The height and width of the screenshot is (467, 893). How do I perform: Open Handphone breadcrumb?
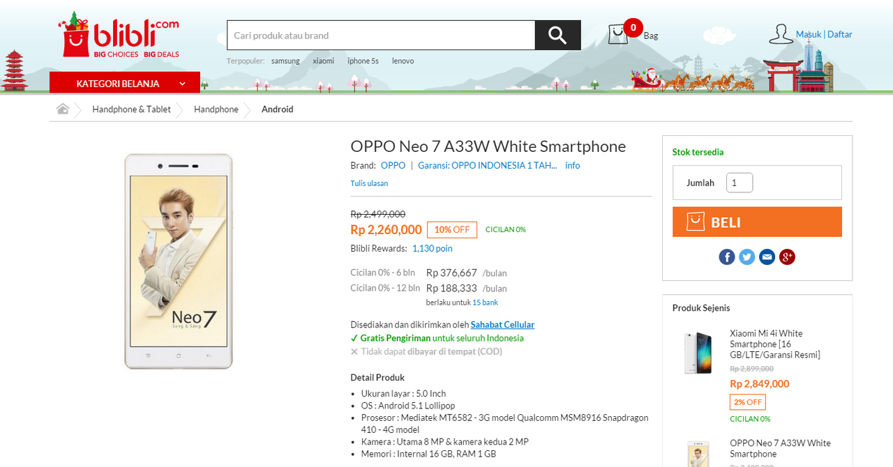pos(216,109)
